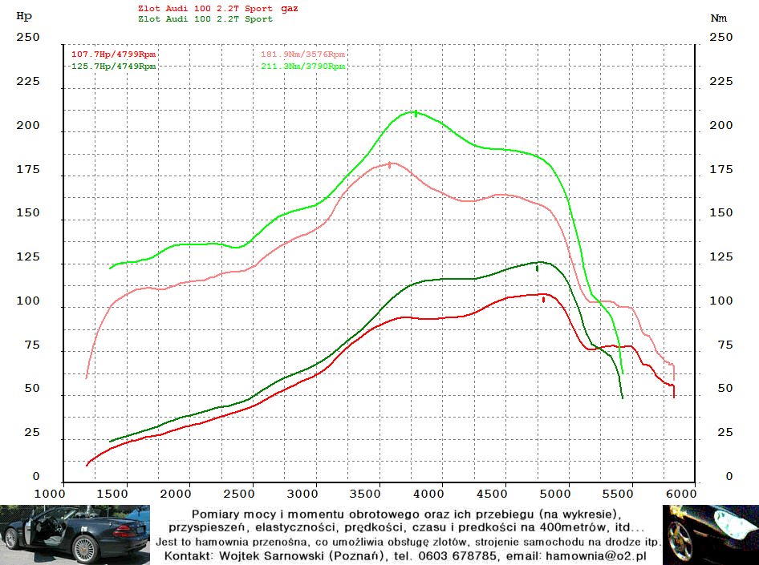Click the '50' label on the Nm axis
Screen dimensions: 759x565
(725, 388)
